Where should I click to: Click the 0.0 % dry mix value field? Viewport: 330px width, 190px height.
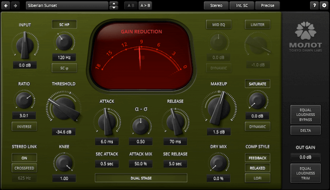[219, 179]
